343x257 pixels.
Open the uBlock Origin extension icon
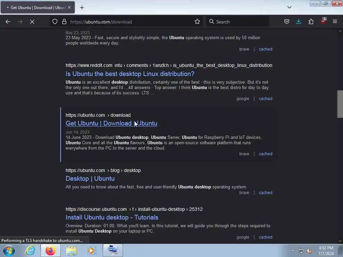323,21
